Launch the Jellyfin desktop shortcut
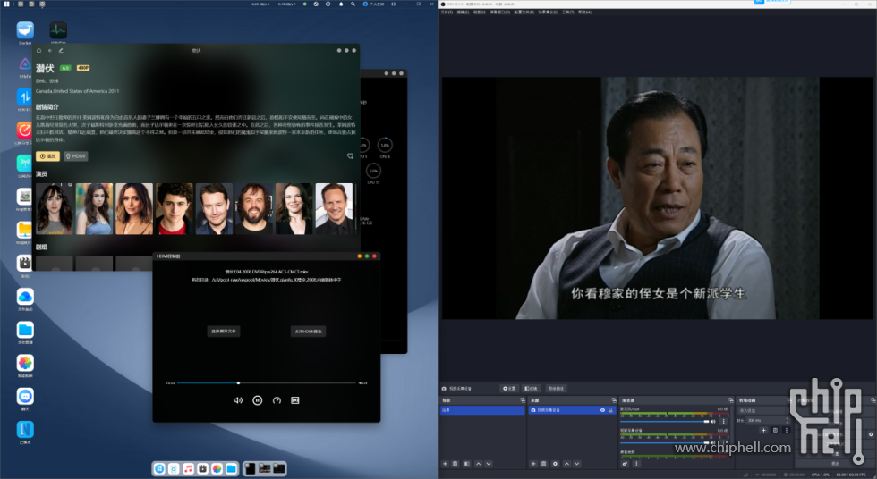This screenshot has height=479, width=877. (x=25, y=64)
